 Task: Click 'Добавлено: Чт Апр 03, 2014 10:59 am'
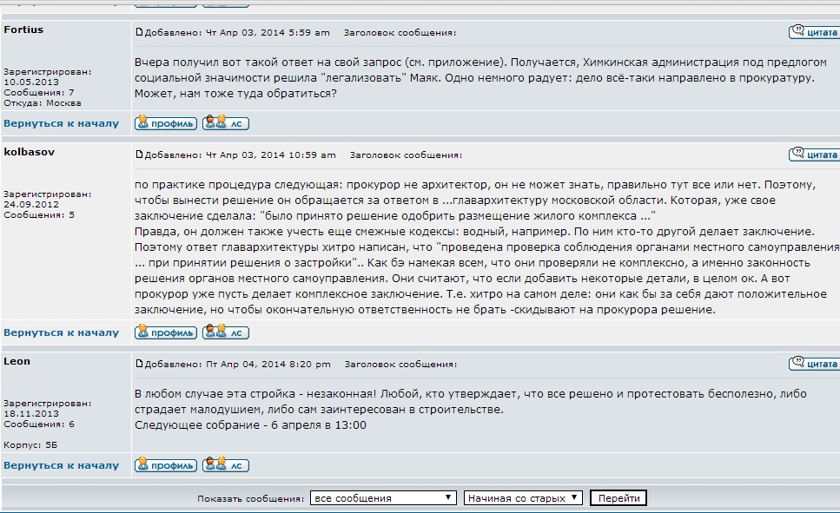241,155
